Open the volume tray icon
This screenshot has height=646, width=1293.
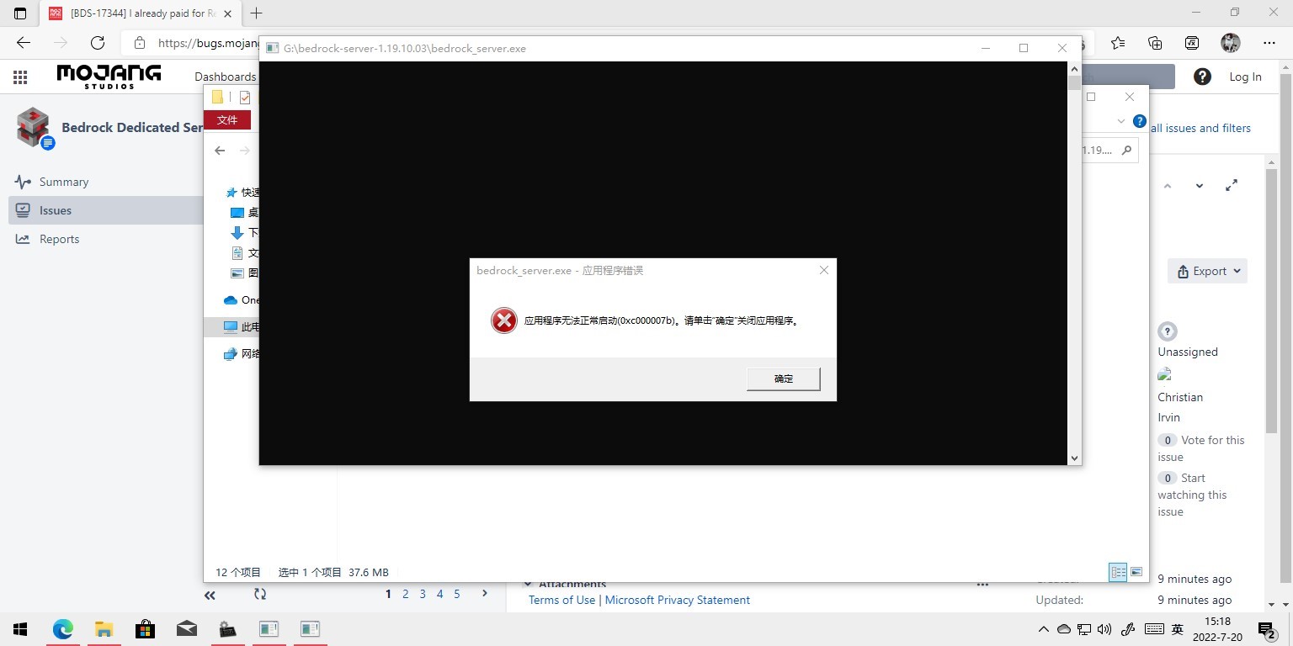(1104, 629)
